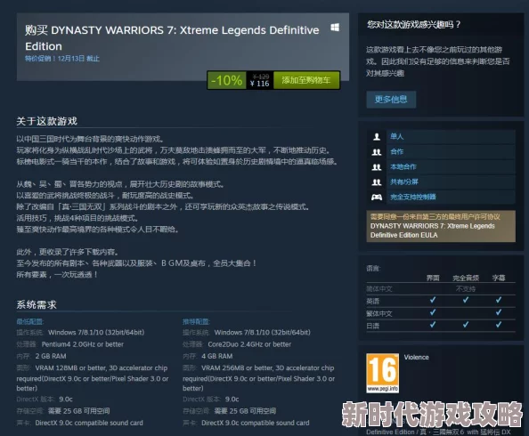Click the 您对这款游戏感兴趣吗 heading
Screen dimensions: 529x436
413,25
